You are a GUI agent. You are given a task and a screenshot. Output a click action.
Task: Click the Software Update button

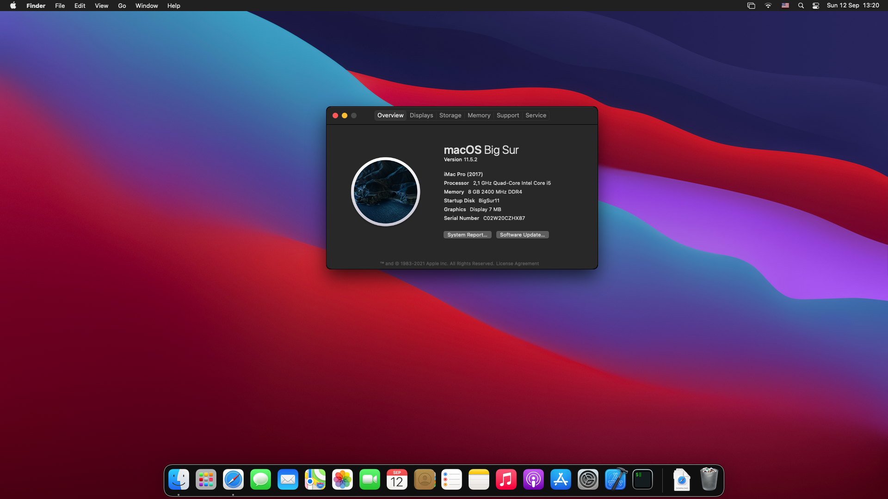(522, 235)
